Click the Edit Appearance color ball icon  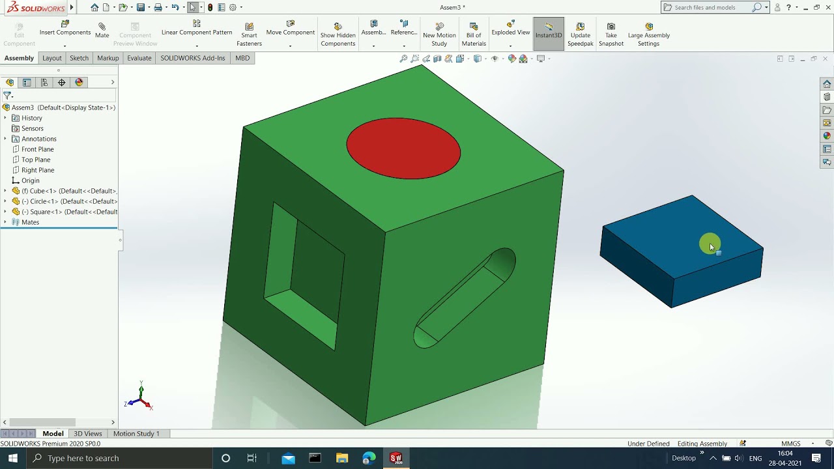pos(512,59)
